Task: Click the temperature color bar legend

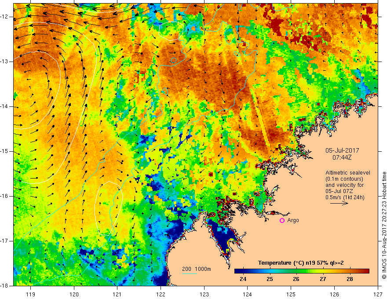Action: [302, 271]
